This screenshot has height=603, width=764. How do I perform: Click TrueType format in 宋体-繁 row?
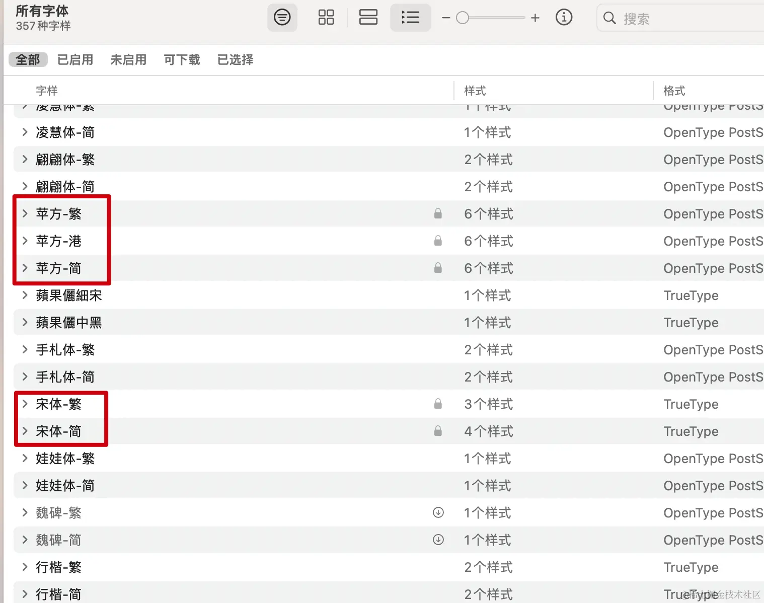pyautogui.click(x=691, y=404)
